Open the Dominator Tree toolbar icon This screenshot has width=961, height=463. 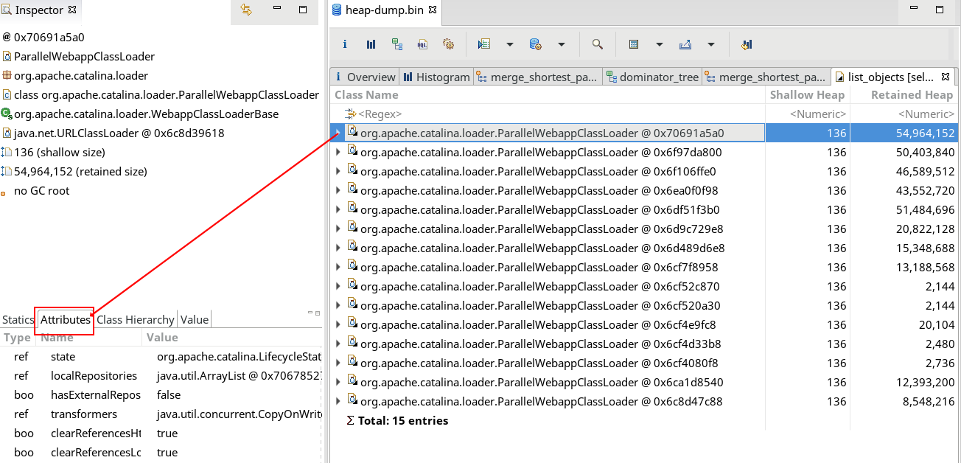click(x=396, y=44)
